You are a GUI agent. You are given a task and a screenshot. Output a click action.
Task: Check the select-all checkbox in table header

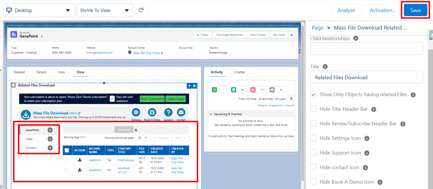pos(67,150)
